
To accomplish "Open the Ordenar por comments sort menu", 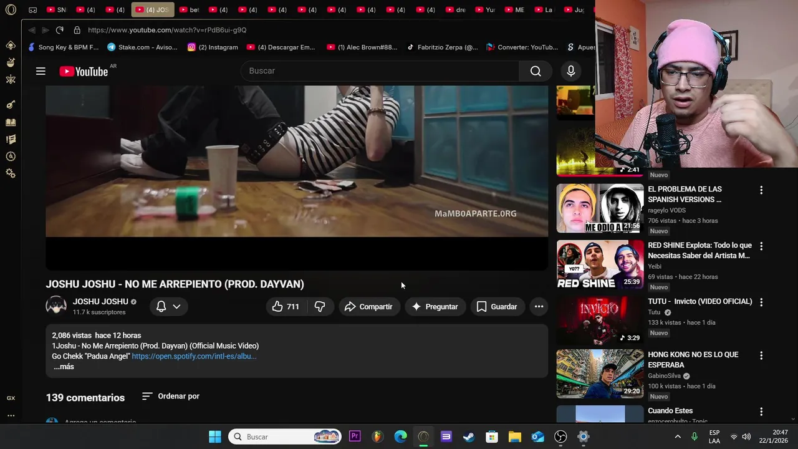I will [x=171, y=396].
